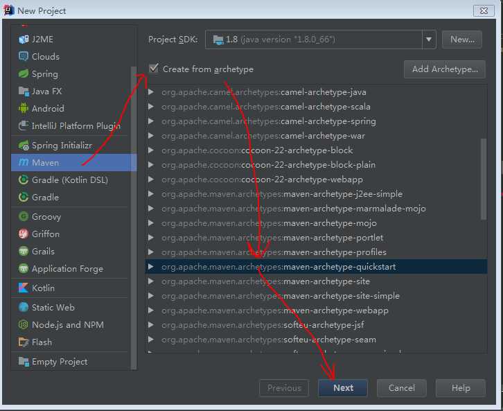Select softeu-archetype-jsf row text
The height and width of the screenshot is (411, 503).
tap(263, 325)
